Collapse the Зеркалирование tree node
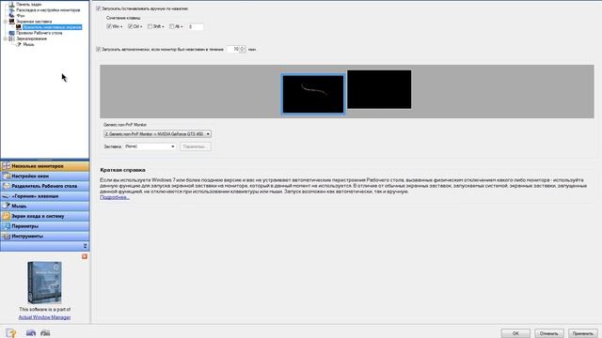Image resolution: width=602 pixels, height=338 pixels. tap(6, 38)
